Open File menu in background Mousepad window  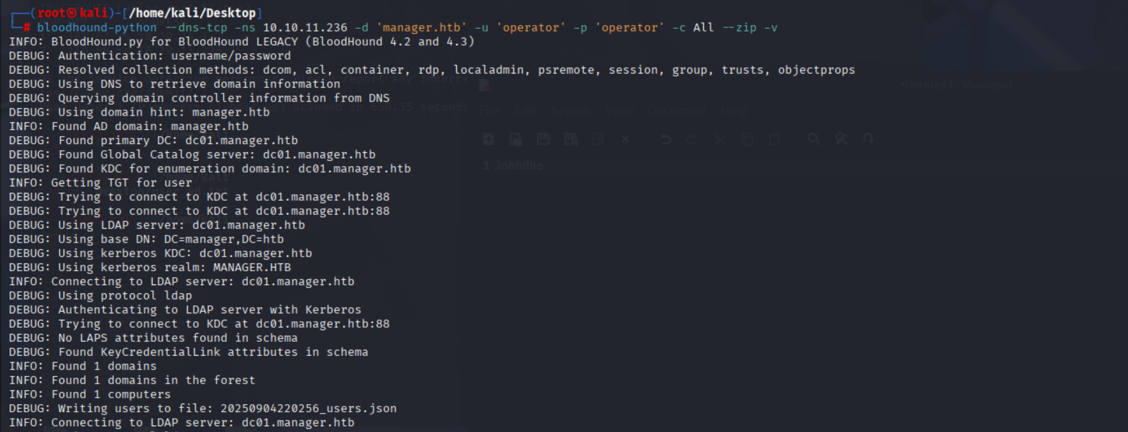(x=490, y=111)
